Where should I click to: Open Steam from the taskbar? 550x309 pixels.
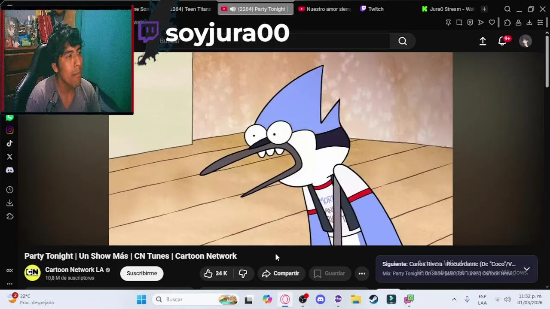coord(373,300)
